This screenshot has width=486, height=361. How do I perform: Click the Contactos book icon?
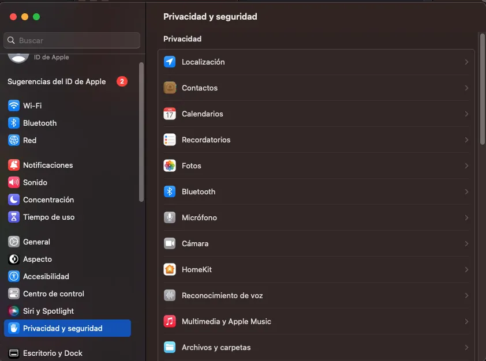point(170,88)
